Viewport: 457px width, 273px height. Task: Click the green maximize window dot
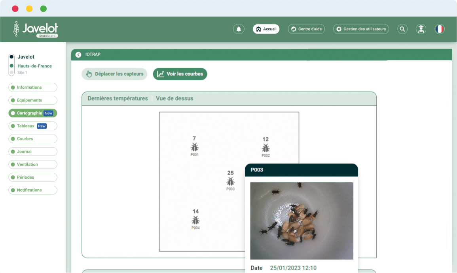[44, 9]
